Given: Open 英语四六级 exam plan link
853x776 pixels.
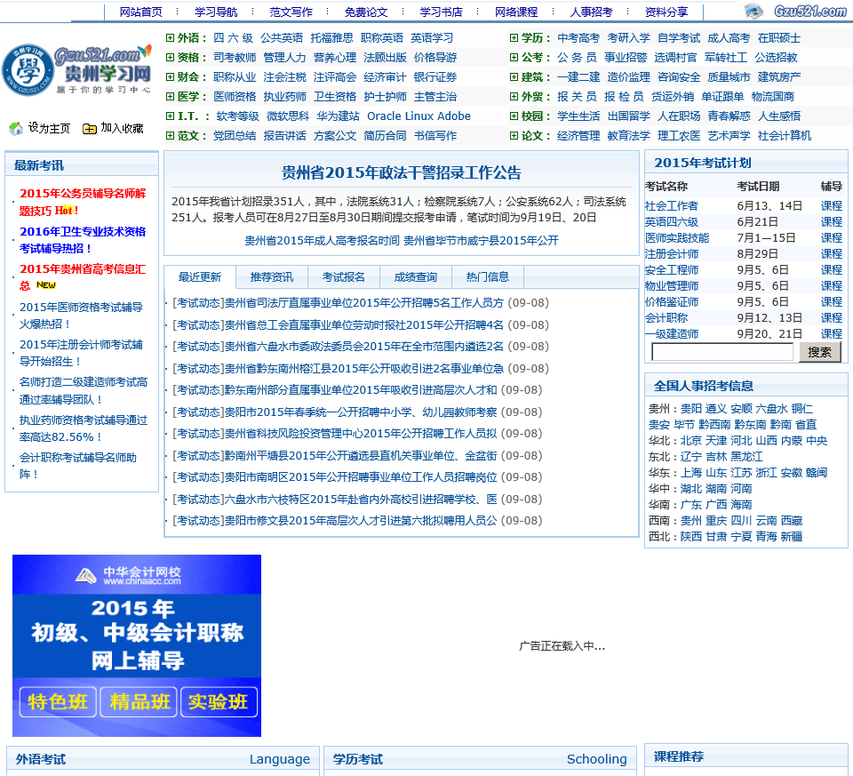Looking at the screenshot, I should click(x=672, y=222).
